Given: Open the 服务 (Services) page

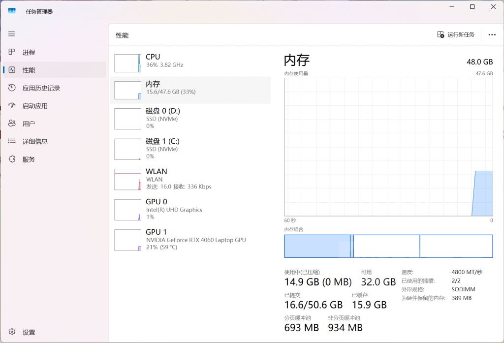Looking at the screenshot, I should click(30, 159).
